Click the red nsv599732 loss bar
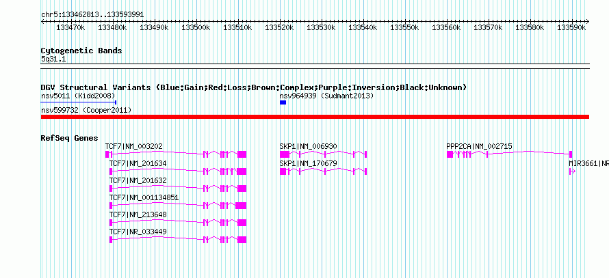Image resolution: width=609 pixels, height=278 pixels. pyautogui.click(x=315, y=117)
